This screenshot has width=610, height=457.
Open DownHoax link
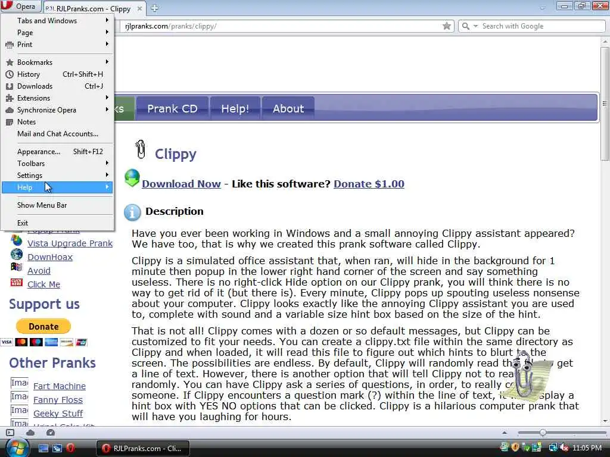(50, 257)
